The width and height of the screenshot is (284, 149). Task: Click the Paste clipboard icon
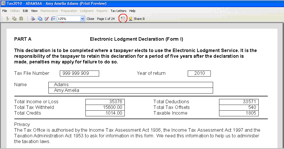coord(21,19)
